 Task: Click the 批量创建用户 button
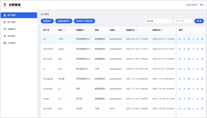pyautogui.click(x=64, y=21)
